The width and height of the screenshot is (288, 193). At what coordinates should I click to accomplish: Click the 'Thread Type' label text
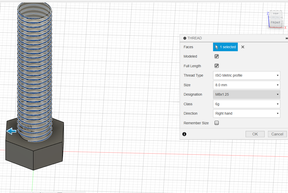(x=193, y=75)
